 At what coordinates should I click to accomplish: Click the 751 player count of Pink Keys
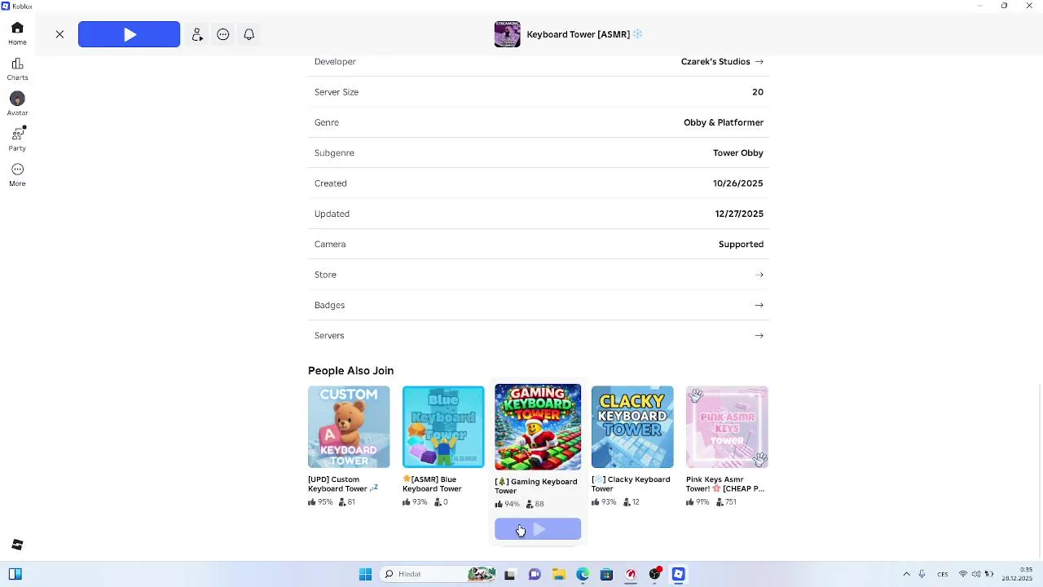pyautogui.click(x=726, y=502)
